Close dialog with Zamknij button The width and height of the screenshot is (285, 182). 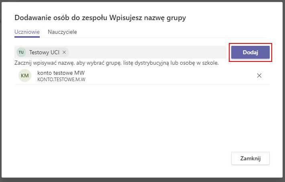[x=250, y=158]
